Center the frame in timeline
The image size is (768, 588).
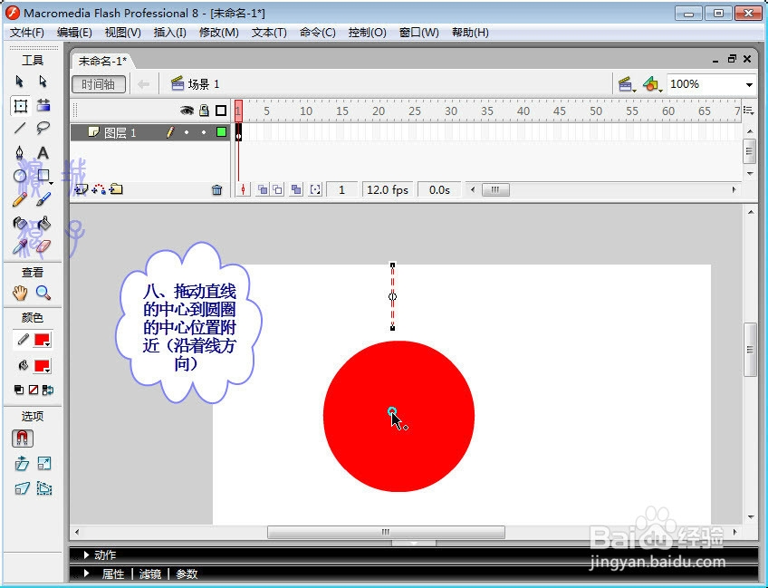tap(243, 189)
